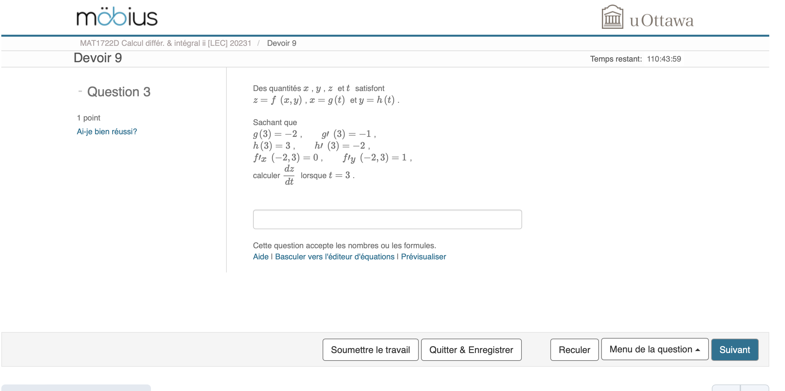Switch to 'Basculer vers l'éditeur d'équations'
This screenshot has width=785, height=391.
pos(334,257)
